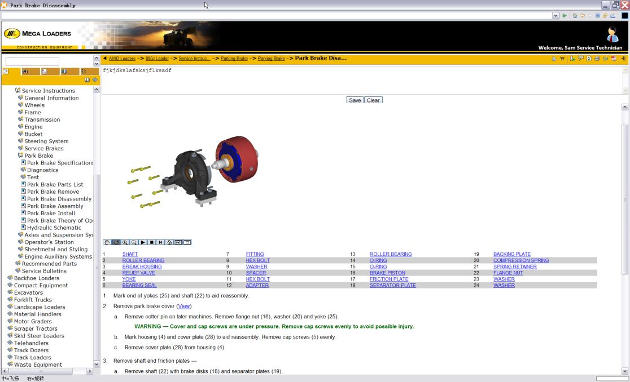Expand the Excavators category

10,292
